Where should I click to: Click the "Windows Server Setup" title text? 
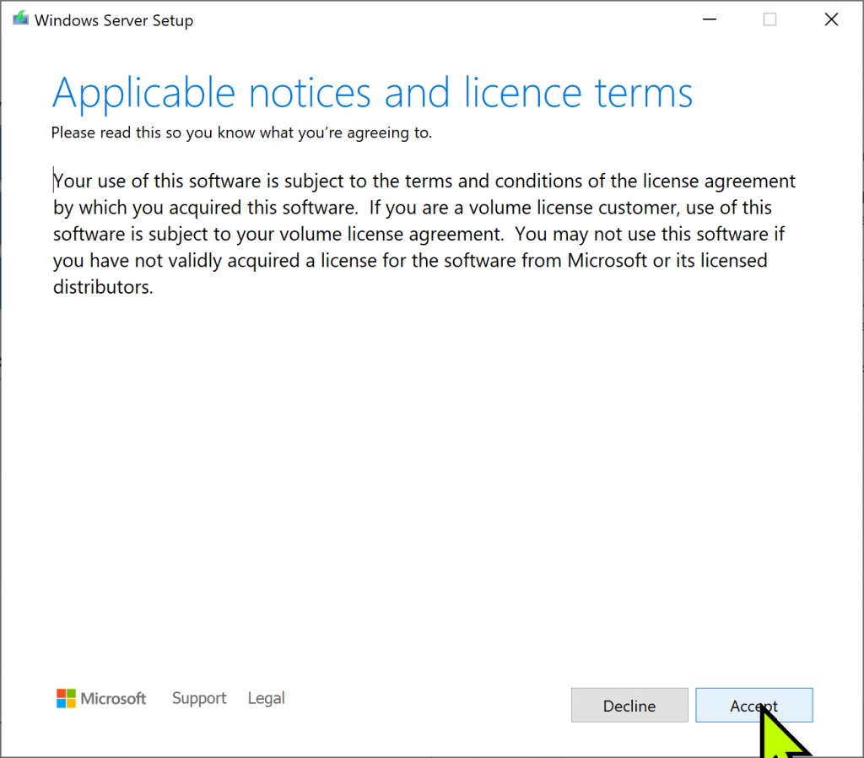click(114, 20)
